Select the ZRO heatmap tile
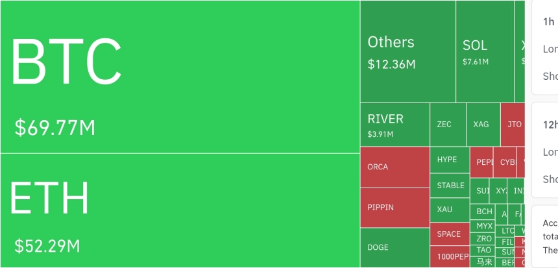Image resolution: width=558 pixels, height=268 pixels. coord(484,238)
